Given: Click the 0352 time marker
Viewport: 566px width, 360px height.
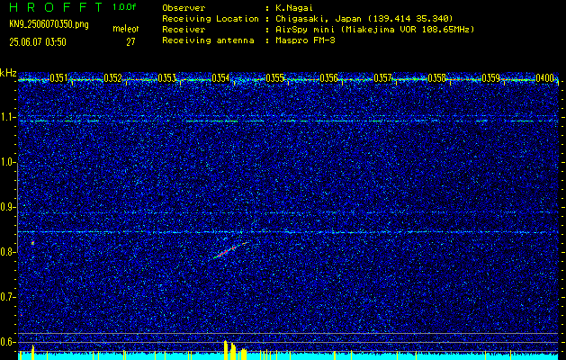Looking at the screenshot, I should [x=113, y=78].
